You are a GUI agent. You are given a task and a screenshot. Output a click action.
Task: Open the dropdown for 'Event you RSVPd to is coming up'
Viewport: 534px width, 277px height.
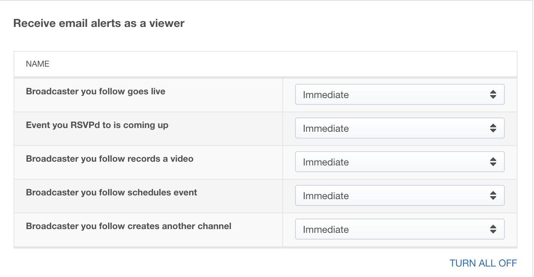(x=400, y=128)
